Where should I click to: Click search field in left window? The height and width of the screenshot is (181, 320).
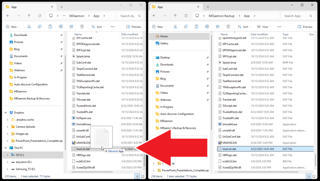coord(130,16)
